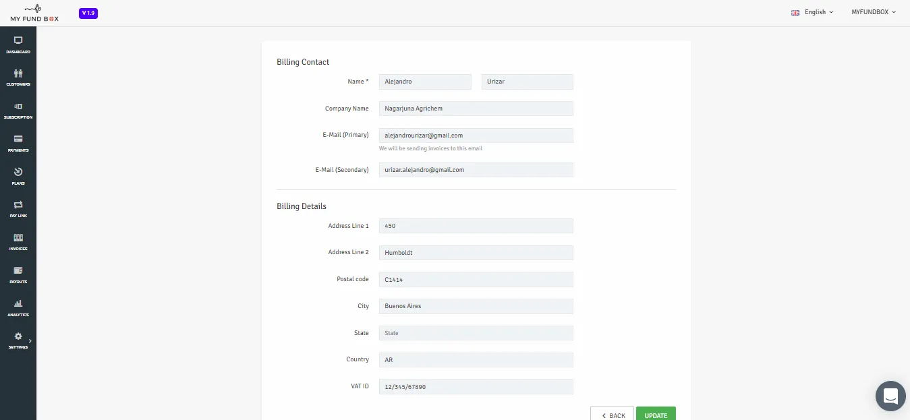Open the Plans sidebar icon
Screen dimensions: 910x420
[18, 172]
